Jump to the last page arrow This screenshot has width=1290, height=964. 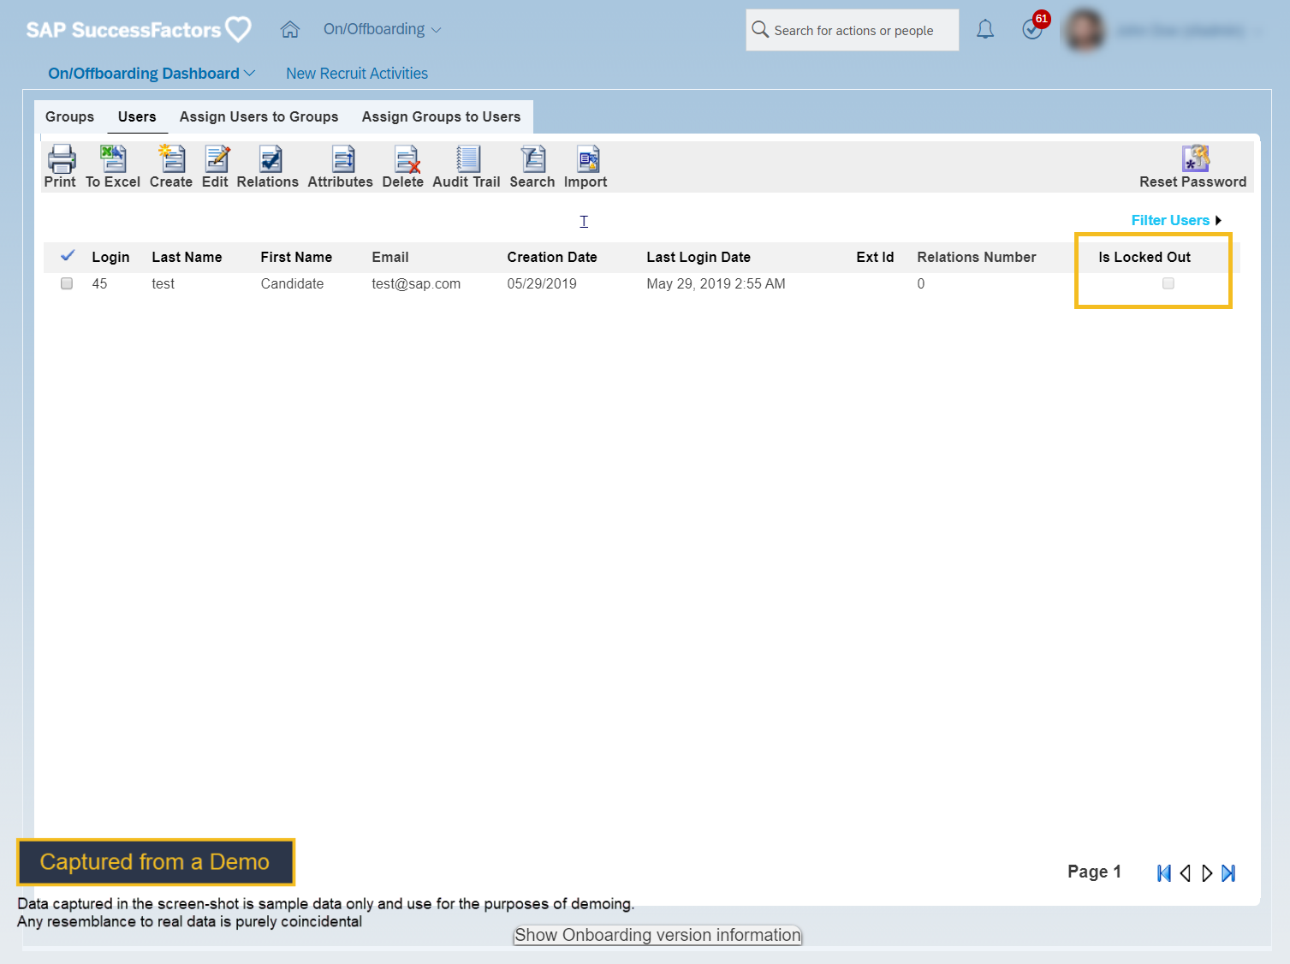(1228, 873)
